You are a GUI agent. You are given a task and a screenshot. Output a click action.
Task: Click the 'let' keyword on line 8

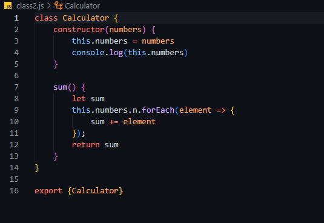(79, 99)
